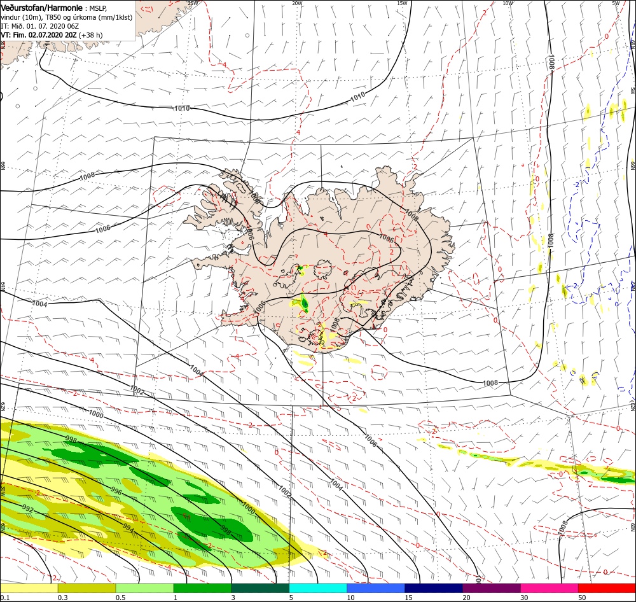Click the '30W' longitude label on left edge

2,490
